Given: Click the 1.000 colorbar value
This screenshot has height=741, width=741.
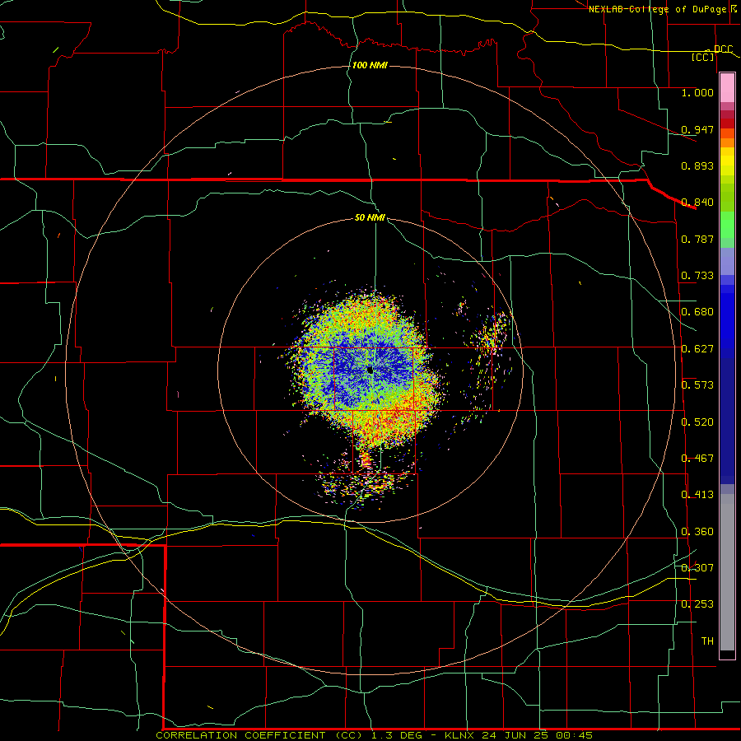Looking at the screenshot, I should click(697, 92).
